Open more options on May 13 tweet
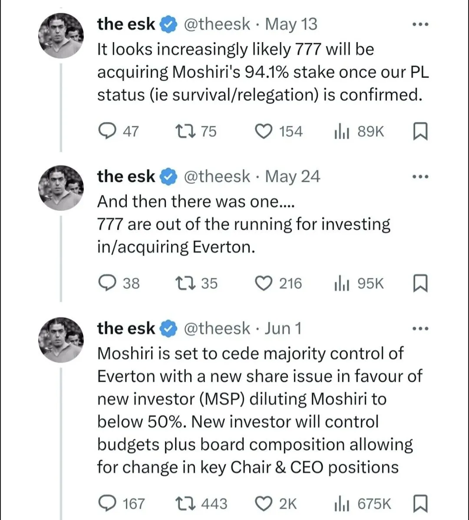Viewport: 469px width, 520px height. [x=420, y=25]
